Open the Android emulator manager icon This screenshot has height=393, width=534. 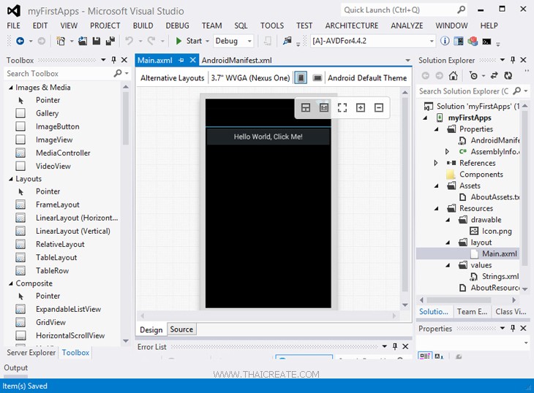click(x=459, y=41)
